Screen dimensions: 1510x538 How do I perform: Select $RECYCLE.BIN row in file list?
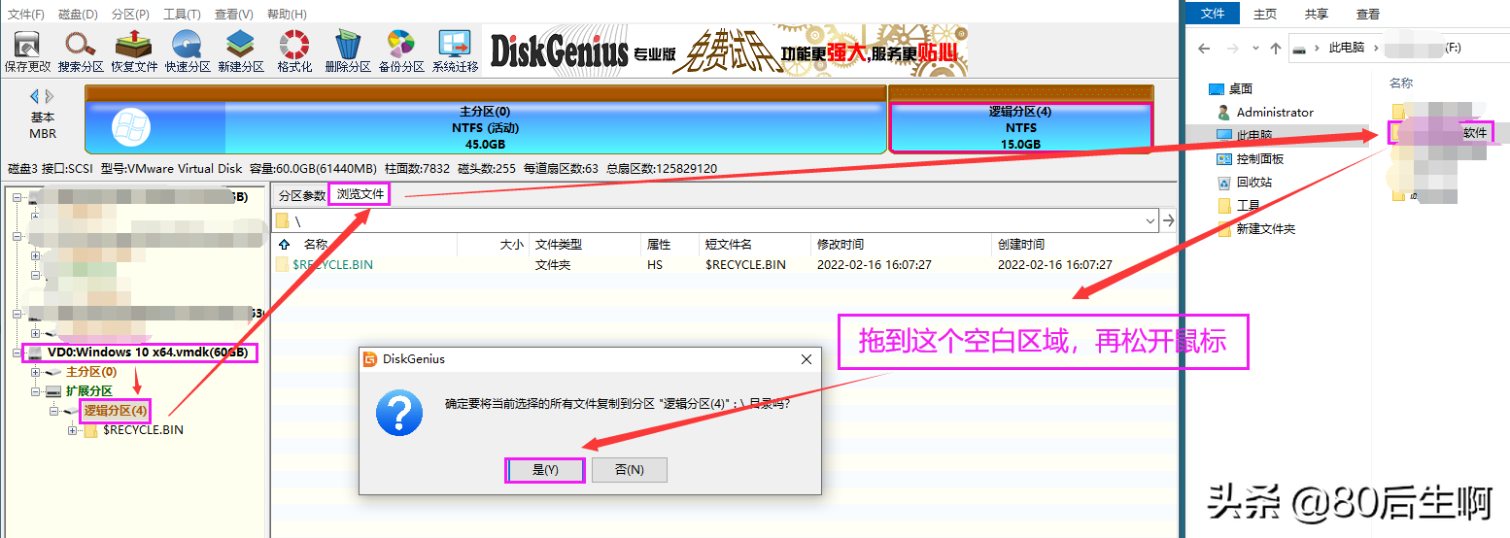723,264
